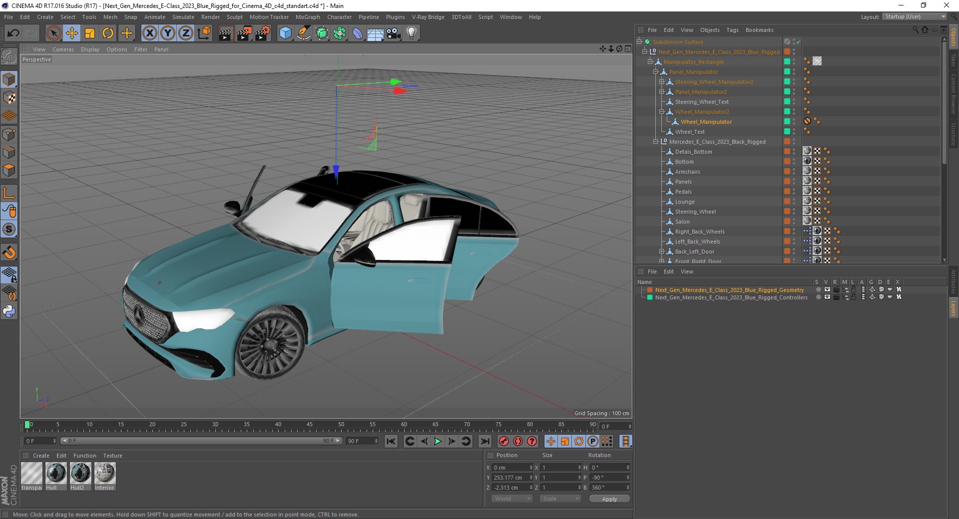Activate the Scale tool in top toolbar
The width and height of the screenshot is (959, 519).
pos(90,33)
